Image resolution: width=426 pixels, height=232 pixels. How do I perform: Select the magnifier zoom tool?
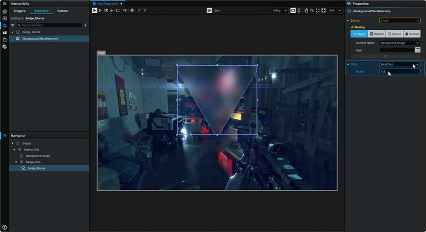tap(312, 10)
